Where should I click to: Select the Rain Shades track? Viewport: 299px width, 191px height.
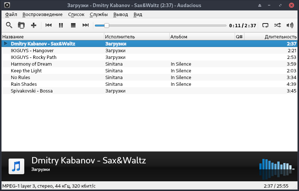click(x=149, y=84)
